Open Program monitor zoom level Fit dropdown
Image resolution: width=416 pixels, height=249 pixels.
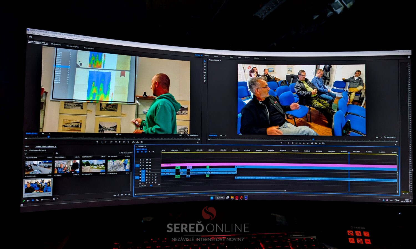[x=223, y=136]
